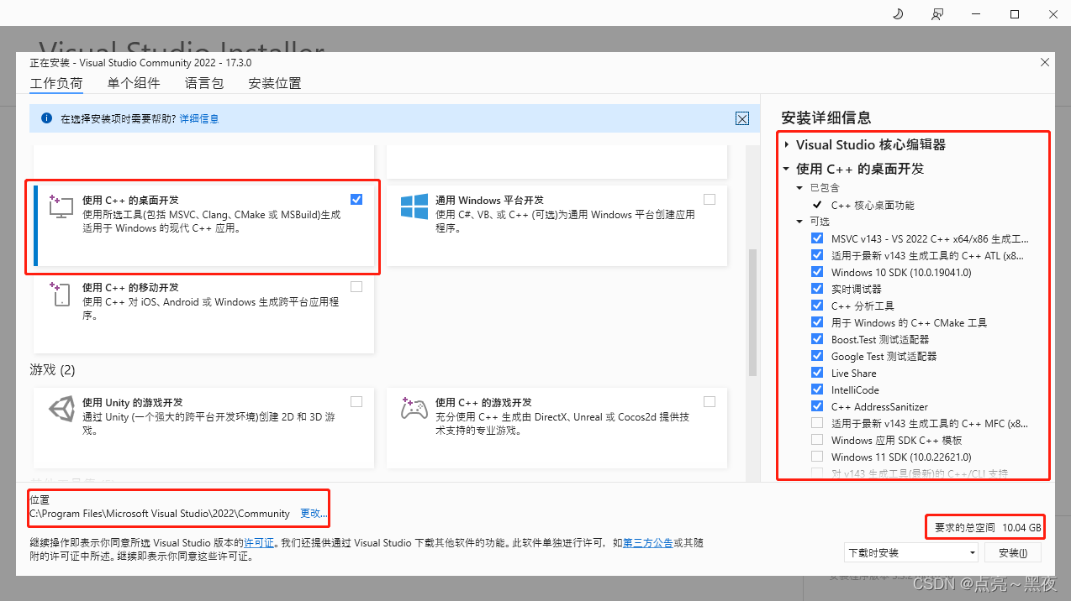Click the 更改... location link
Image resolution: width=1071 pixels, height=601 pixels.
[x=314, y=514]
